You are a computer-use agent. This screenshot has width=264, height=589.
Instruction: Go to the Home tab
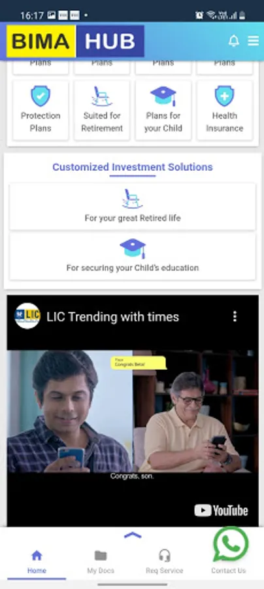pos(37,562)
